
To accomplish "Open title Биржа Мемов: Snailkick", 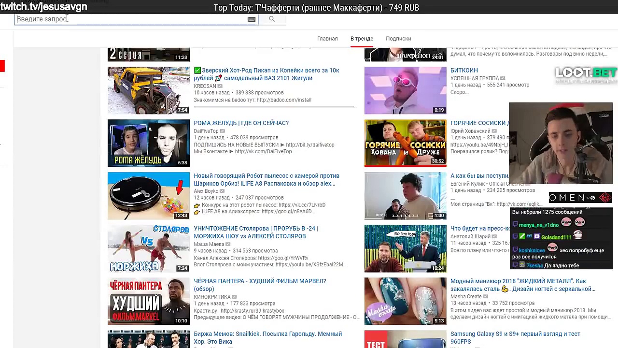I will coord(267,337).
